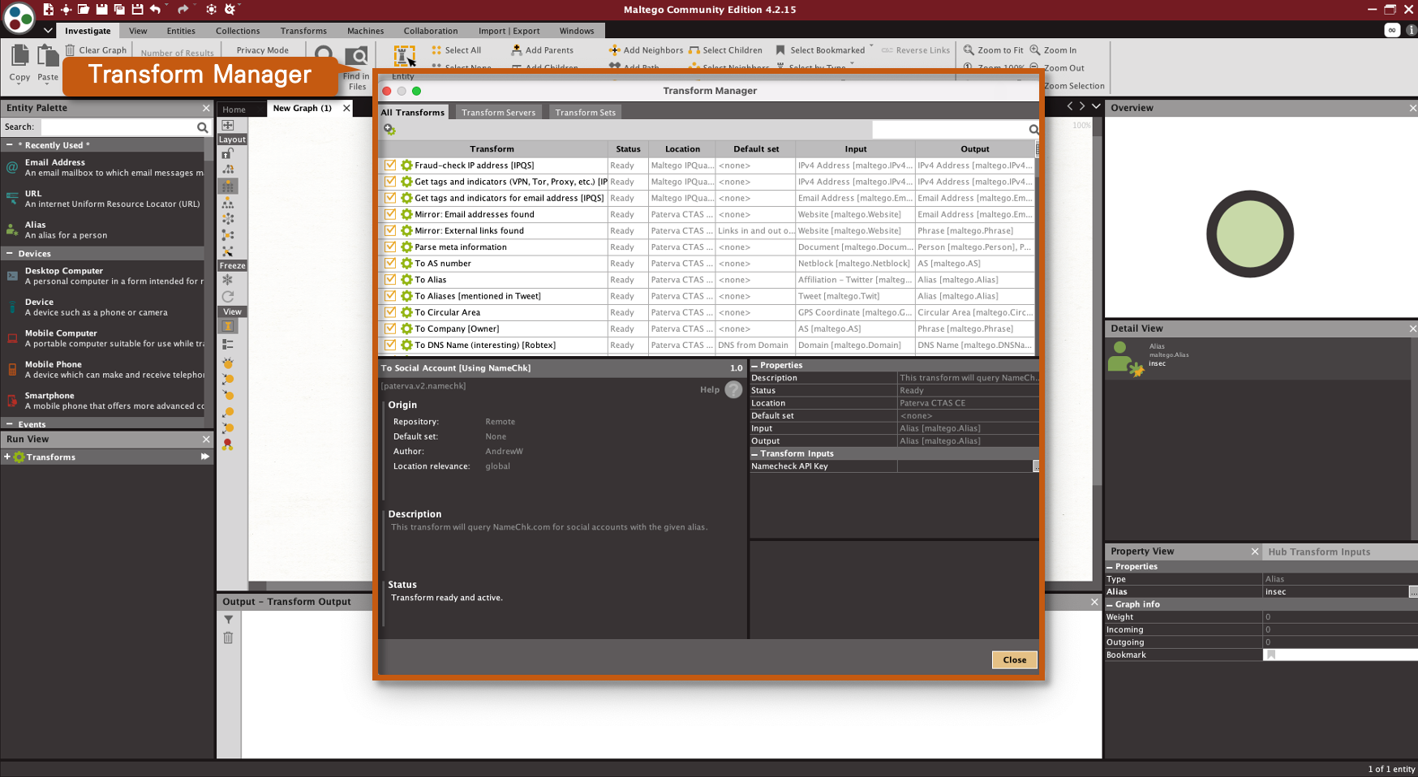Collapse the Recently Used palette section
The image size is (1418, 777).
click(9, 145)
